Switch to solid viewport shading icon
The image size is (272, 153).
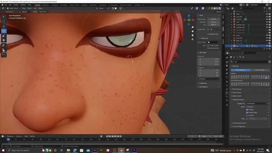click(215, 8)
